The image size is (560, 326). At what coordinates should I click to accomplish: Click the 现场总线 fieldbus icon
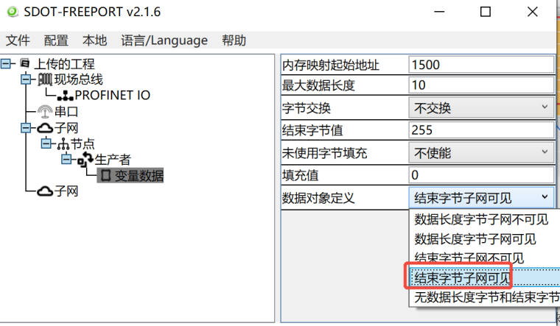tap(45, 79)
